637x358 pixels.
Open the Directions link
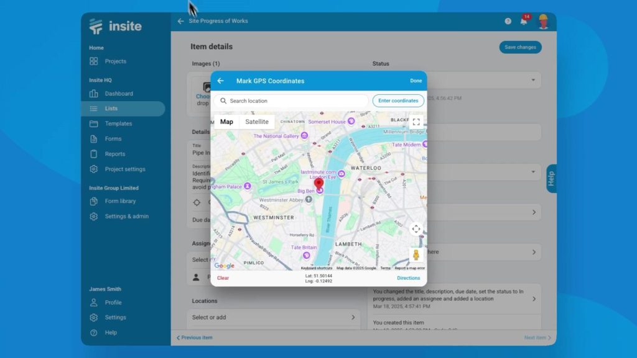[408, 278]
